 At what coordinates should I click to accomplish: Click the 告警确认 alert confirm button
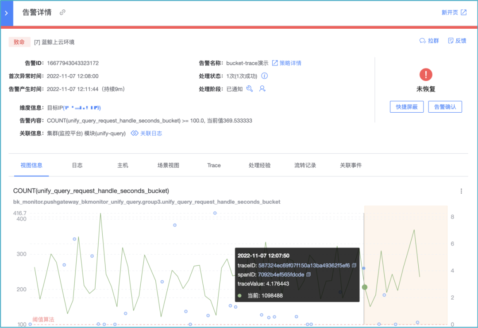click(x=445, y=107)
